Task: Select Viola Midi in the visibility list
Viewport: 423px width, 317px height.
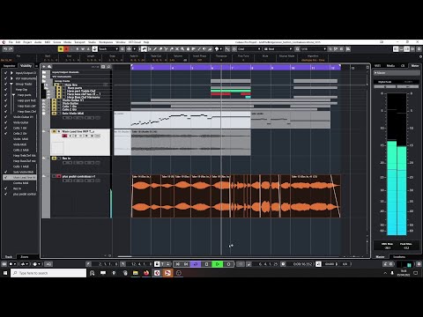Action: pos(20,144)
